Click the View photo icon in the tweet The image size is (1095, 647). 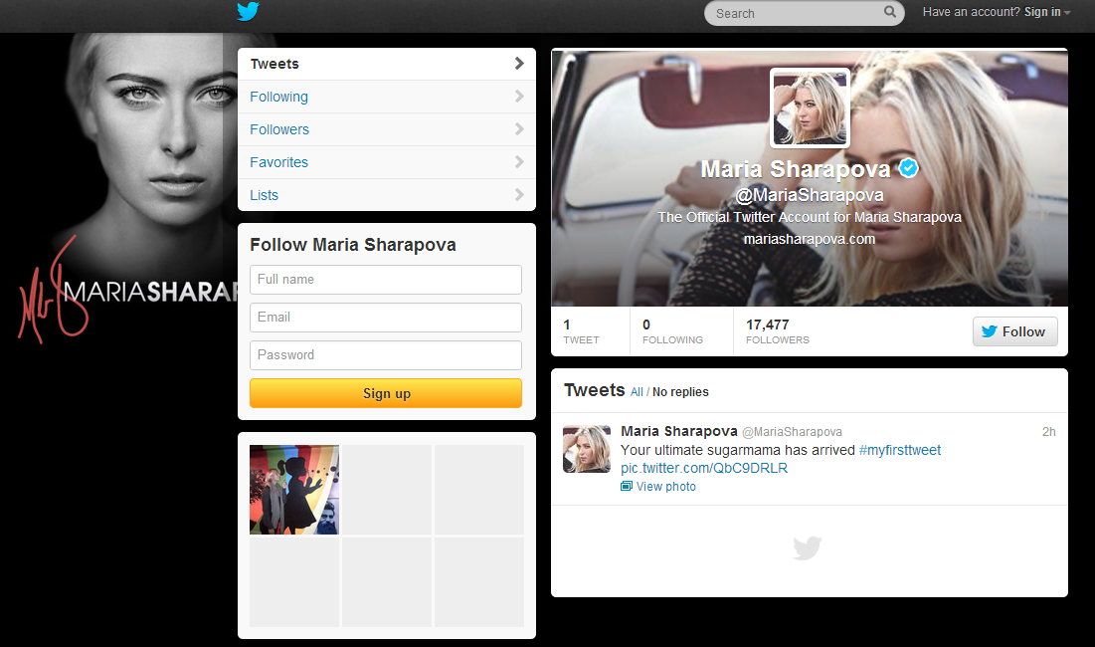(x=627, y=487)
